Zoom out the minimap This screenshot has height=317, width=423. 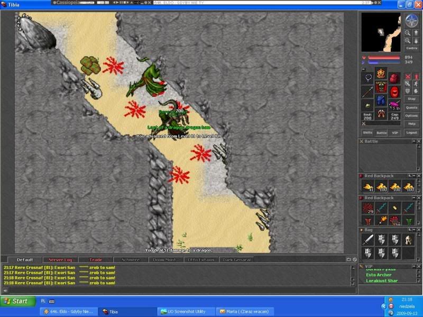[x=408, y=33]
